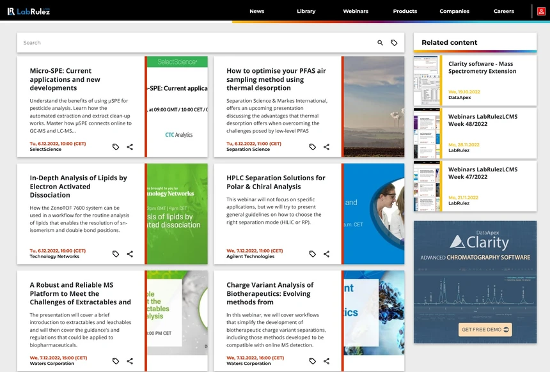
Task: Click the CTC Analytics Micro-SPE card image
Action: pos(177,107)
